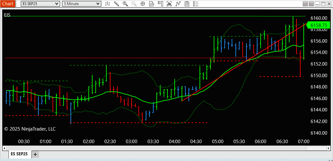Click the 6154.00 price axis label
Image resolution: width=333 pixels, height=161 pixels.
319,52
